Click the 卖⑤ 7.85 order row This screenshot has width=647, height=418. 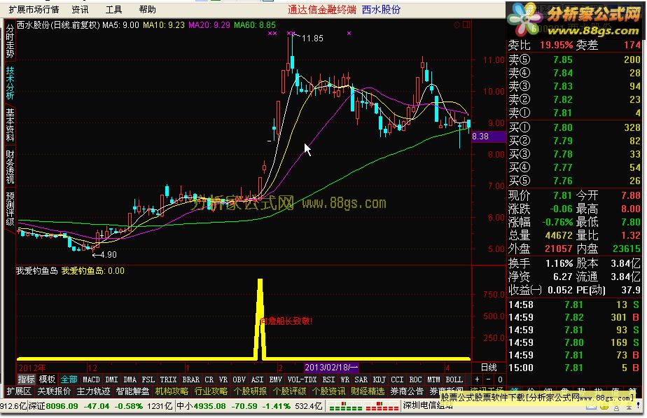574,60
